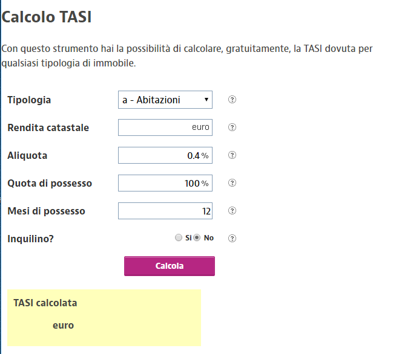Click the Aliquota help question mark
The image size is (396, 354).
tap(232, 155)
